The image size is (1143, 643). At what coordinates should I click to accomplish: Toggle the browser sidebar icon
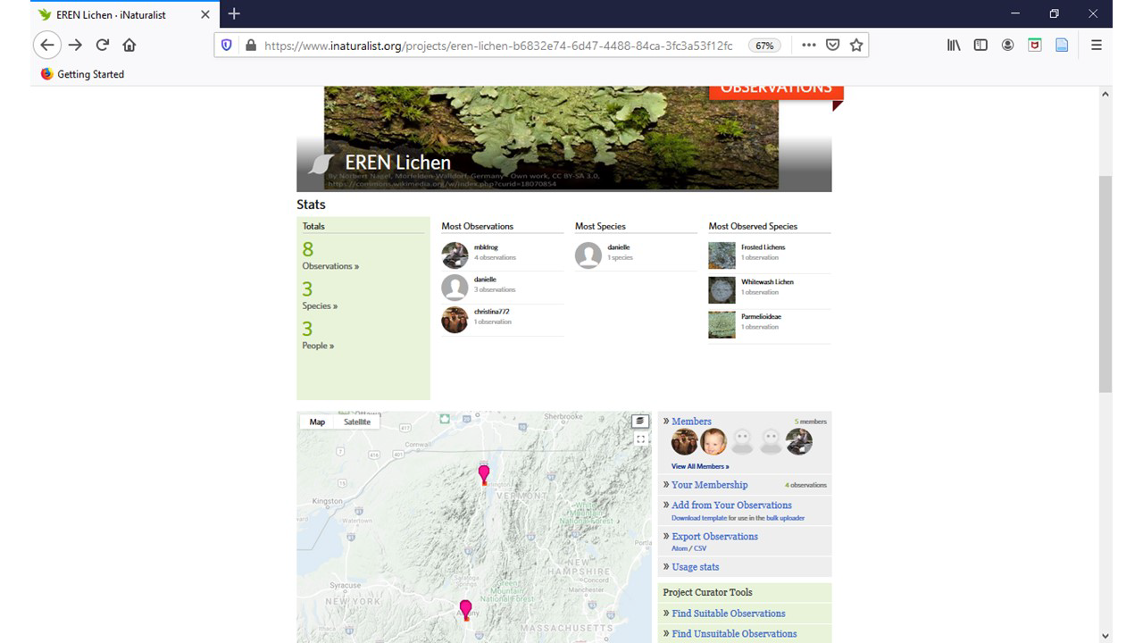pyautogui.click(x=980, y=45)
